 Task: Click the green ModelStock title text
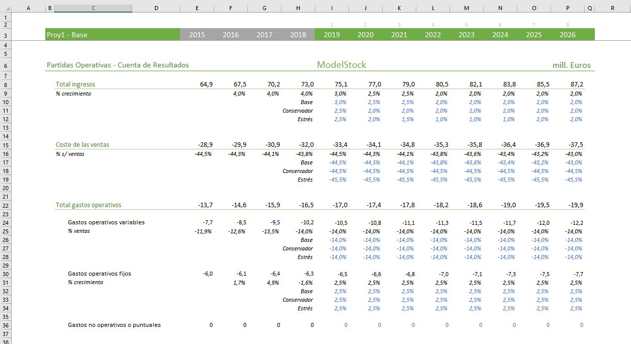tap(341, 65)
